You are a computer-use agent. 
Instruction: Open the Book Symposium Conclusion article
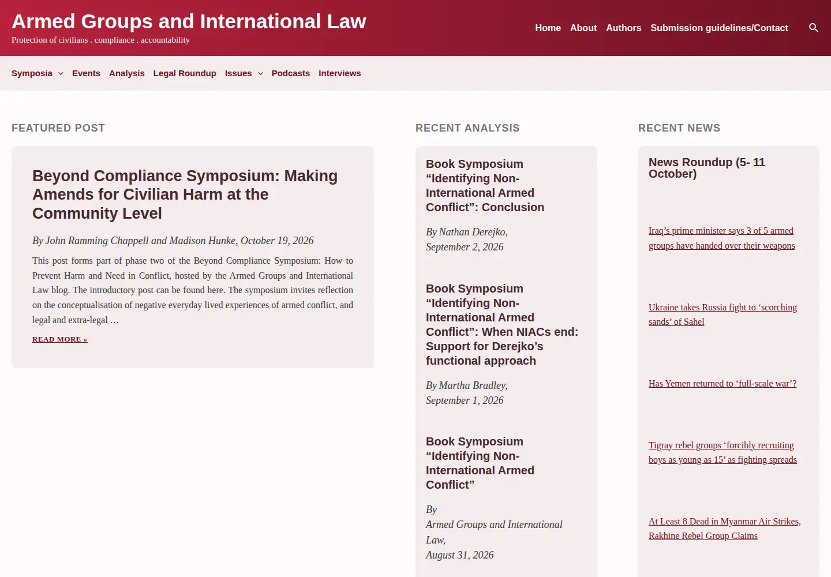pyautogui.click(x=485, y=185)
